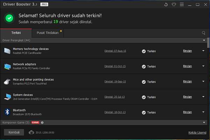Expand the Komponen Game (5) section arrow
The height and width of the screenshot is (140, 210).
pos(204,122)
